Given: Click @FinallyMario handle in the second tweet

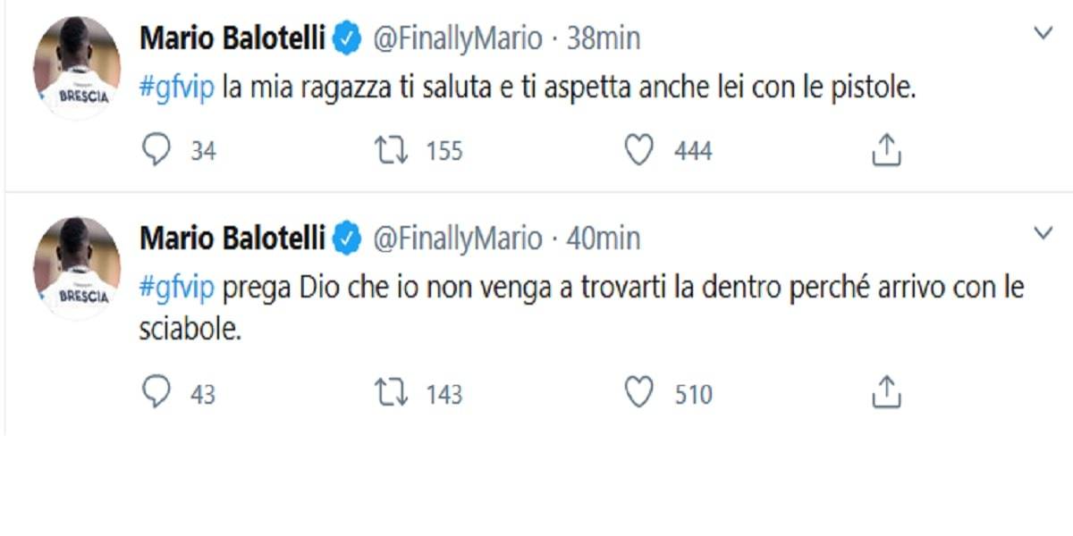Looking at the screenshot, I should 456,239.
